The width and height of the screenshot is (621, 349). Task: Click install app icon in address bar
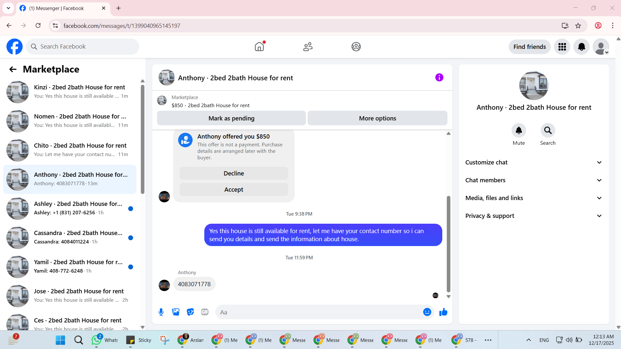click(x=565, y=26)
